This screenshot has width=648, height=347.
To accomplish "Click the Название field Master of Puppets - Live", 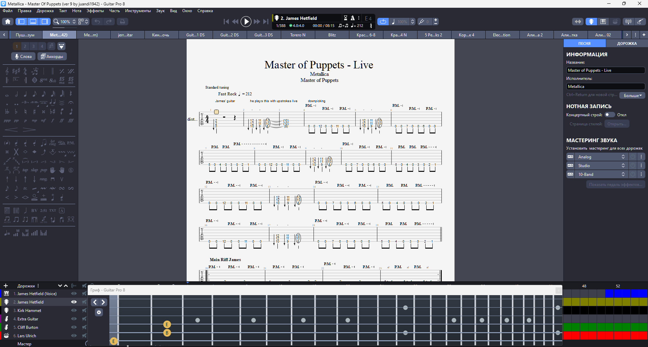I will click(605, 70).
